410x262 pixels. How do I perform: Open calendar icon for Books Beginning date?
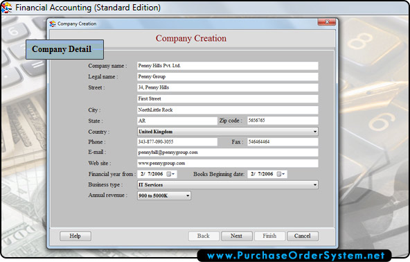tap(280, 174)
